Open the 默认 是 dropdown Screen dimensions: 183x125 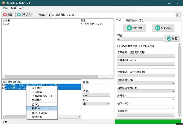tap(96, 104)
